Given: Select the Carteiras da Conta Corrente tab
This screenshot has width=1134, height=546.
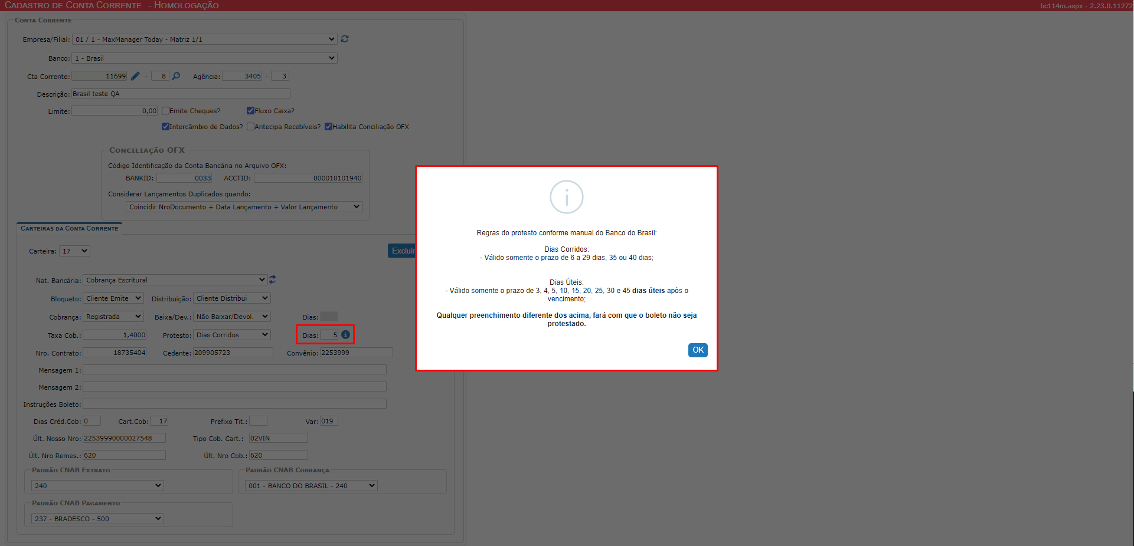Looking at the screenshot, I should point(70,228).
